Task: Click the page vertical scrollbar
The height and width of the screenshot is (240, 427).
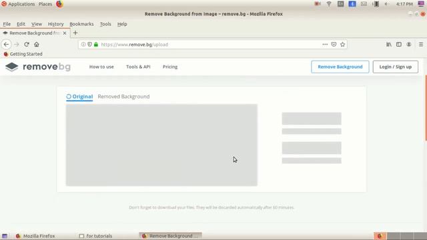Action: (426, 107)
